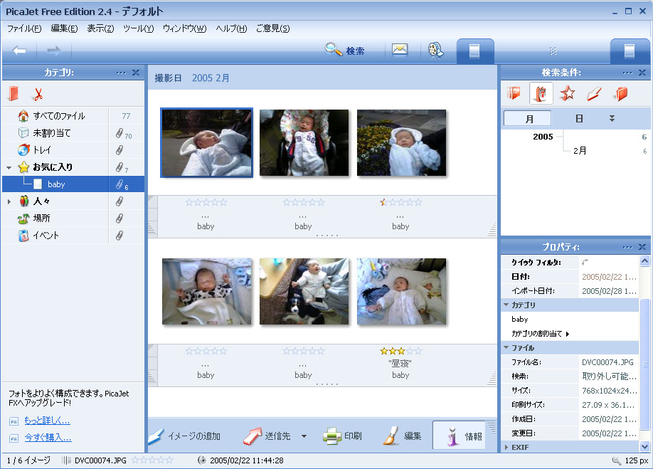
Task: Open the ファイル menu
Action: 24,28
